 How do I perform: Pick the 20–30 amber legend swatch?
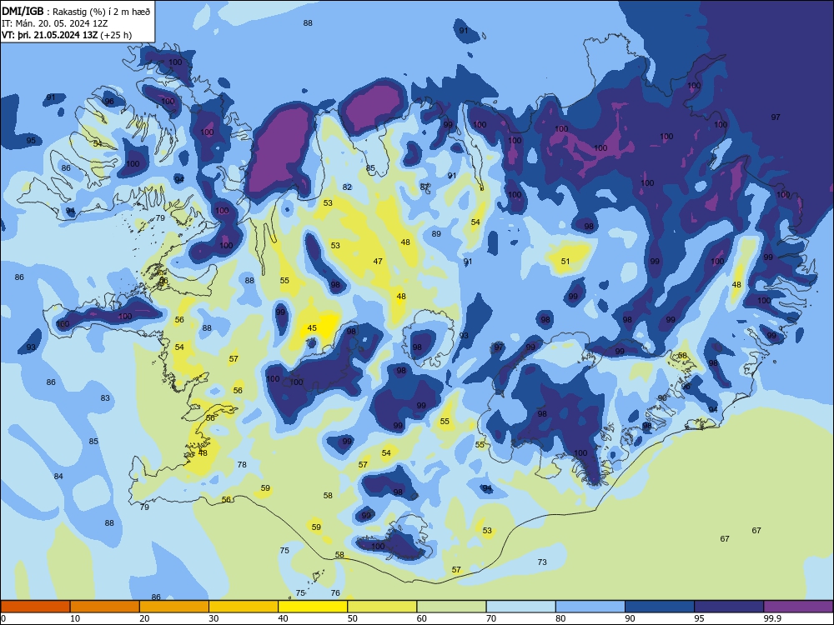pos(174,607)
